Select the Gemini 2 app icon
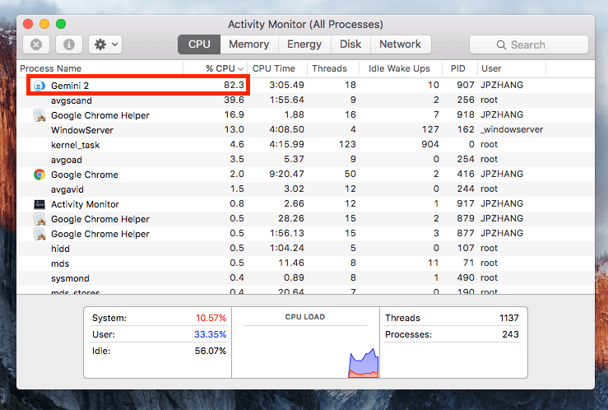 click(39, 86)
